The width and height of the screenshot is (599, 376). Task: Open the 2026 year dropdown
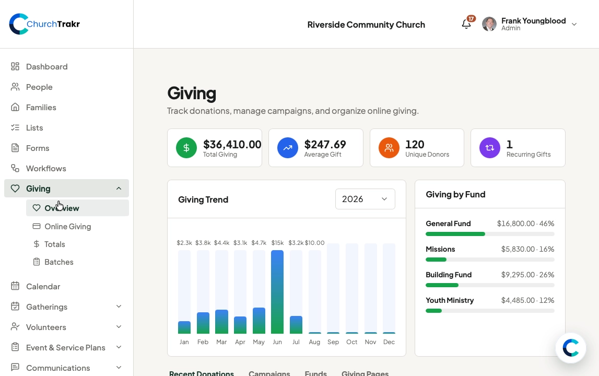365,199
